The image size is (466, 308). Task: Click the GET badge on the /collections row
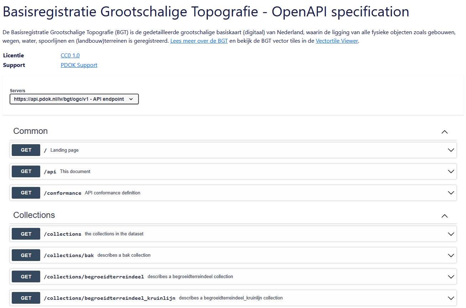point(26,234)
